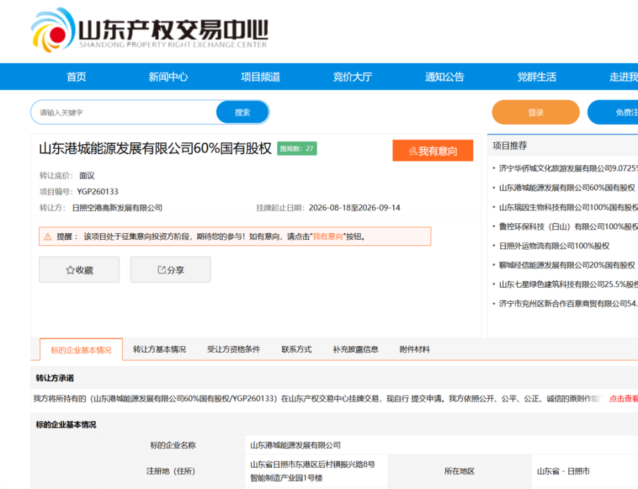Click the 点击查看 link in 转让方承诺
Screen dimensions: 638x489
coord(623,399)
